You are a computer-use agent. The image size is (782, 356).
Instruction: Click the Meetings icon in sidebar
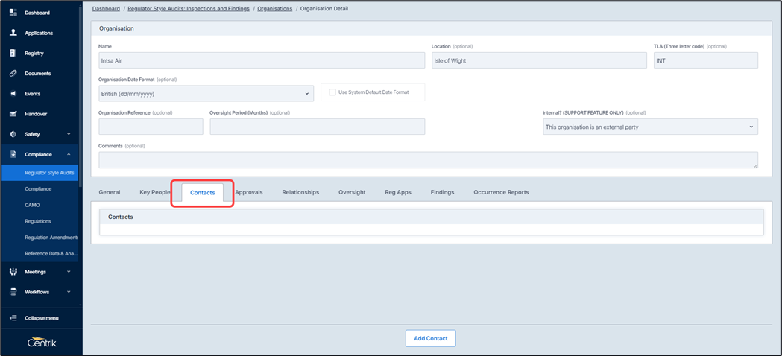pos(13,272)
